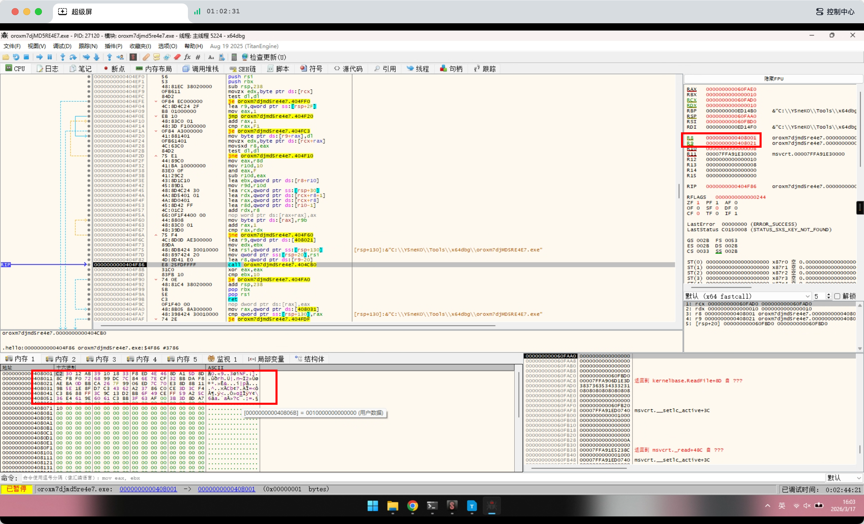Viewport: 864px width, 524px height.
Task: Open the Scylla plugin icon
Action: pos(133,57)
